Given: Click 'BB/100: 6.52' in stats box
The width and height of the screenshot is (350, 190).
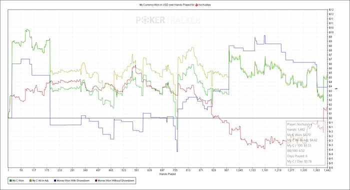Looking at the screenshot, I should pyautogui.click(x=296, y=150).
